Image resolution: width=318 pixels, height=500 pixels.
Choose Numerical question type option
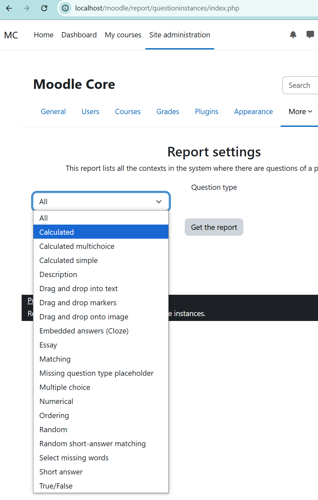point(101,401)
